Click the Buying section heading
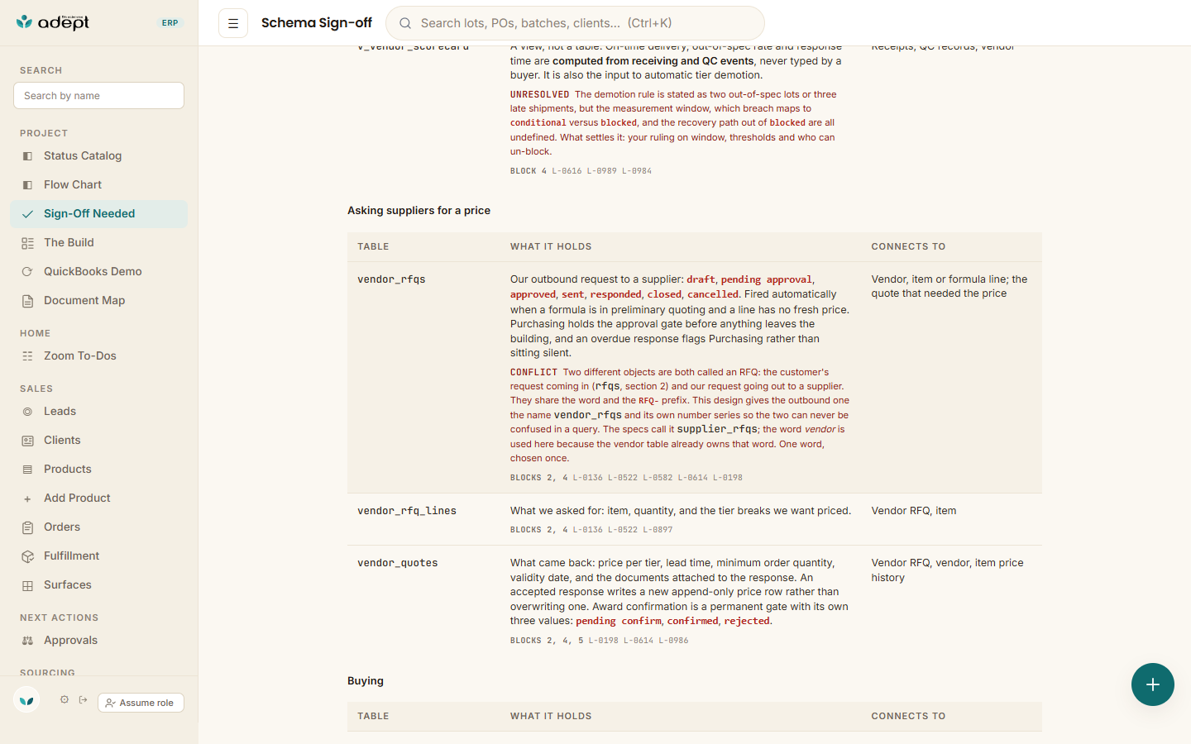 tap(366, 681)
